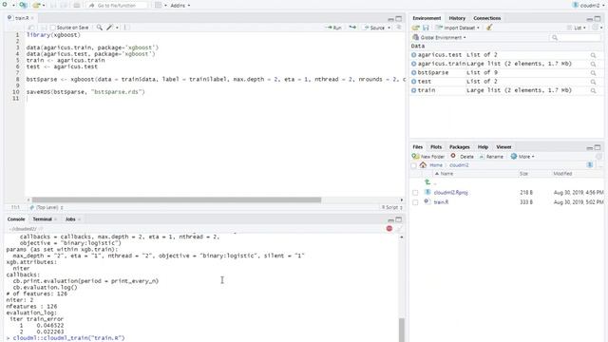
Task: Click the Go to file/function field
Action: (117, 6)
